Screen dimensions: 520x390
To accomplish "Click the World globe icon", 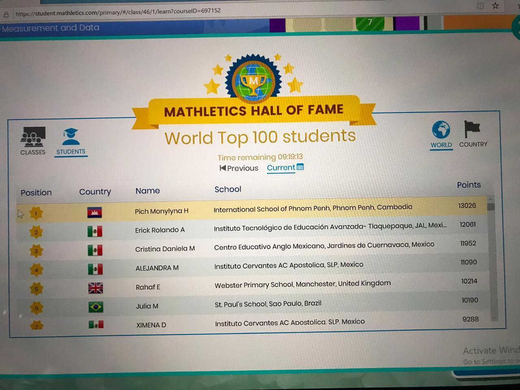I will 441,130.
